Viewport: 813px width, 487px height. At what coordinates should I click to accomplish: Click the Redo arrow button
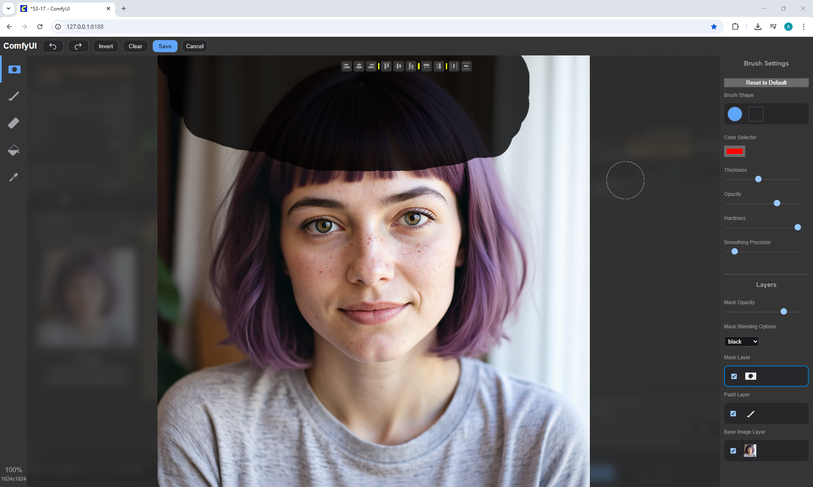(x=78, y=46)
